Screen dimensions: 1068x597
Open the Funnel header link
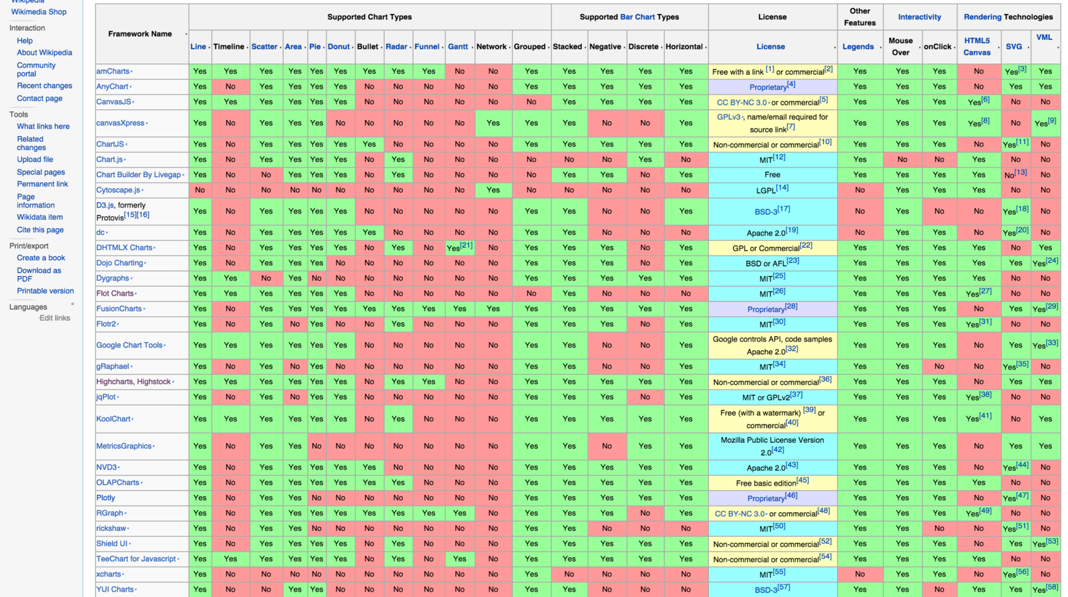427,47
